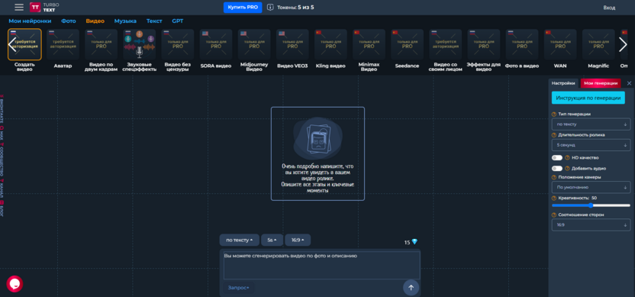
Task: Click the help icon beside Креативность
Action: (x=554, y=199)
